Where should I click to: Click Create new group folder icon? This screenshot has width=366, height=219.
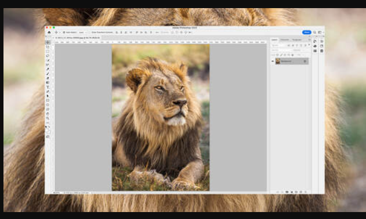pyautogui.click(x=296, y=192)
